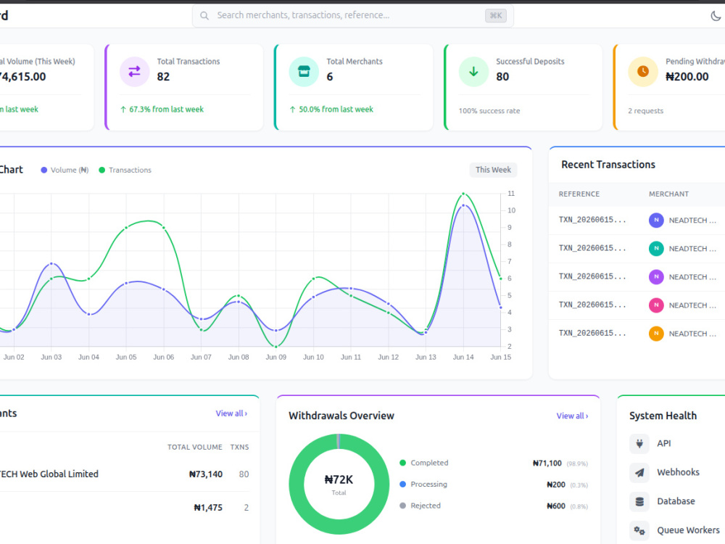Click the Rejected gray legend dot
Viewport: 725px width, 544px height.
tap(402, 506)
